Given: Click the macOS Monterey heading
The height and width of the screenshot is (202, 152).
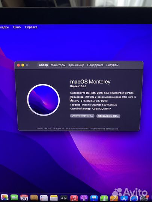Looking at the screenshot, I should (90, 82).
